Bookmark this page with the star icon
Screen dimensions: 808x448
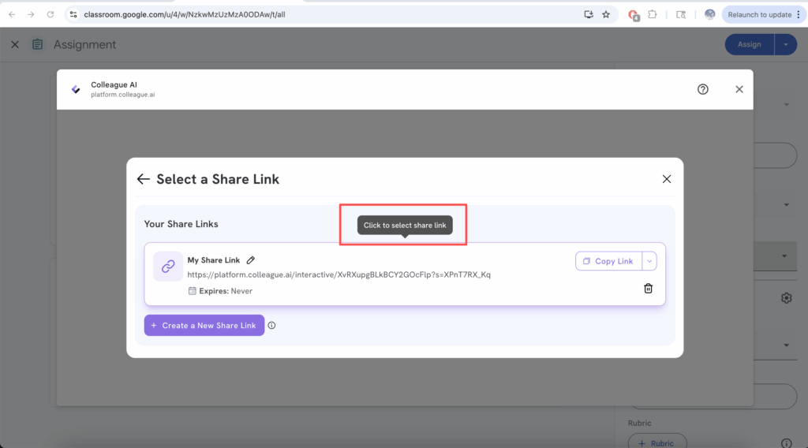tap(606, 14)
